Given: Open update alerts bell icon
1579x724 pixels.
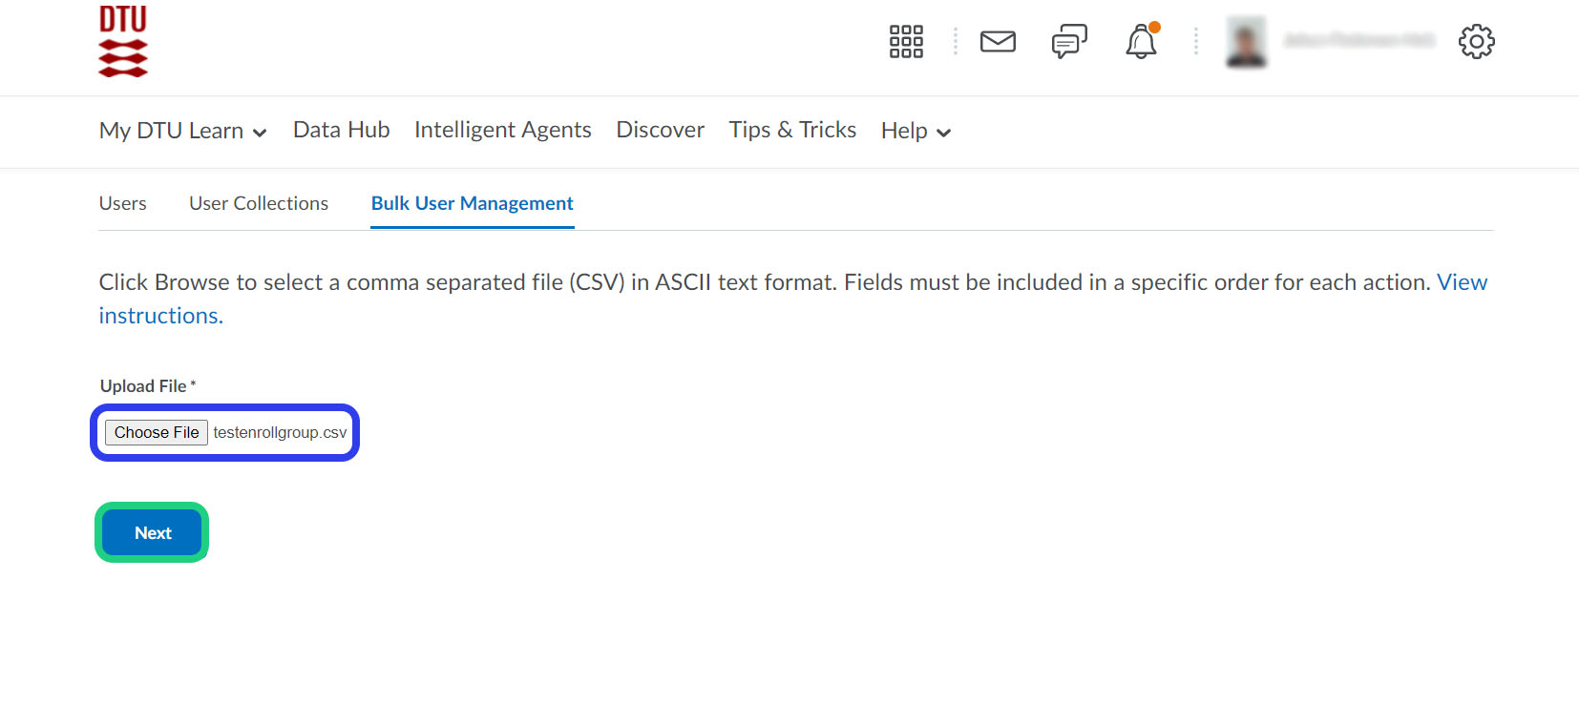Looking at the screenshot, I should pyautogui.click(x=1141, y=42).
